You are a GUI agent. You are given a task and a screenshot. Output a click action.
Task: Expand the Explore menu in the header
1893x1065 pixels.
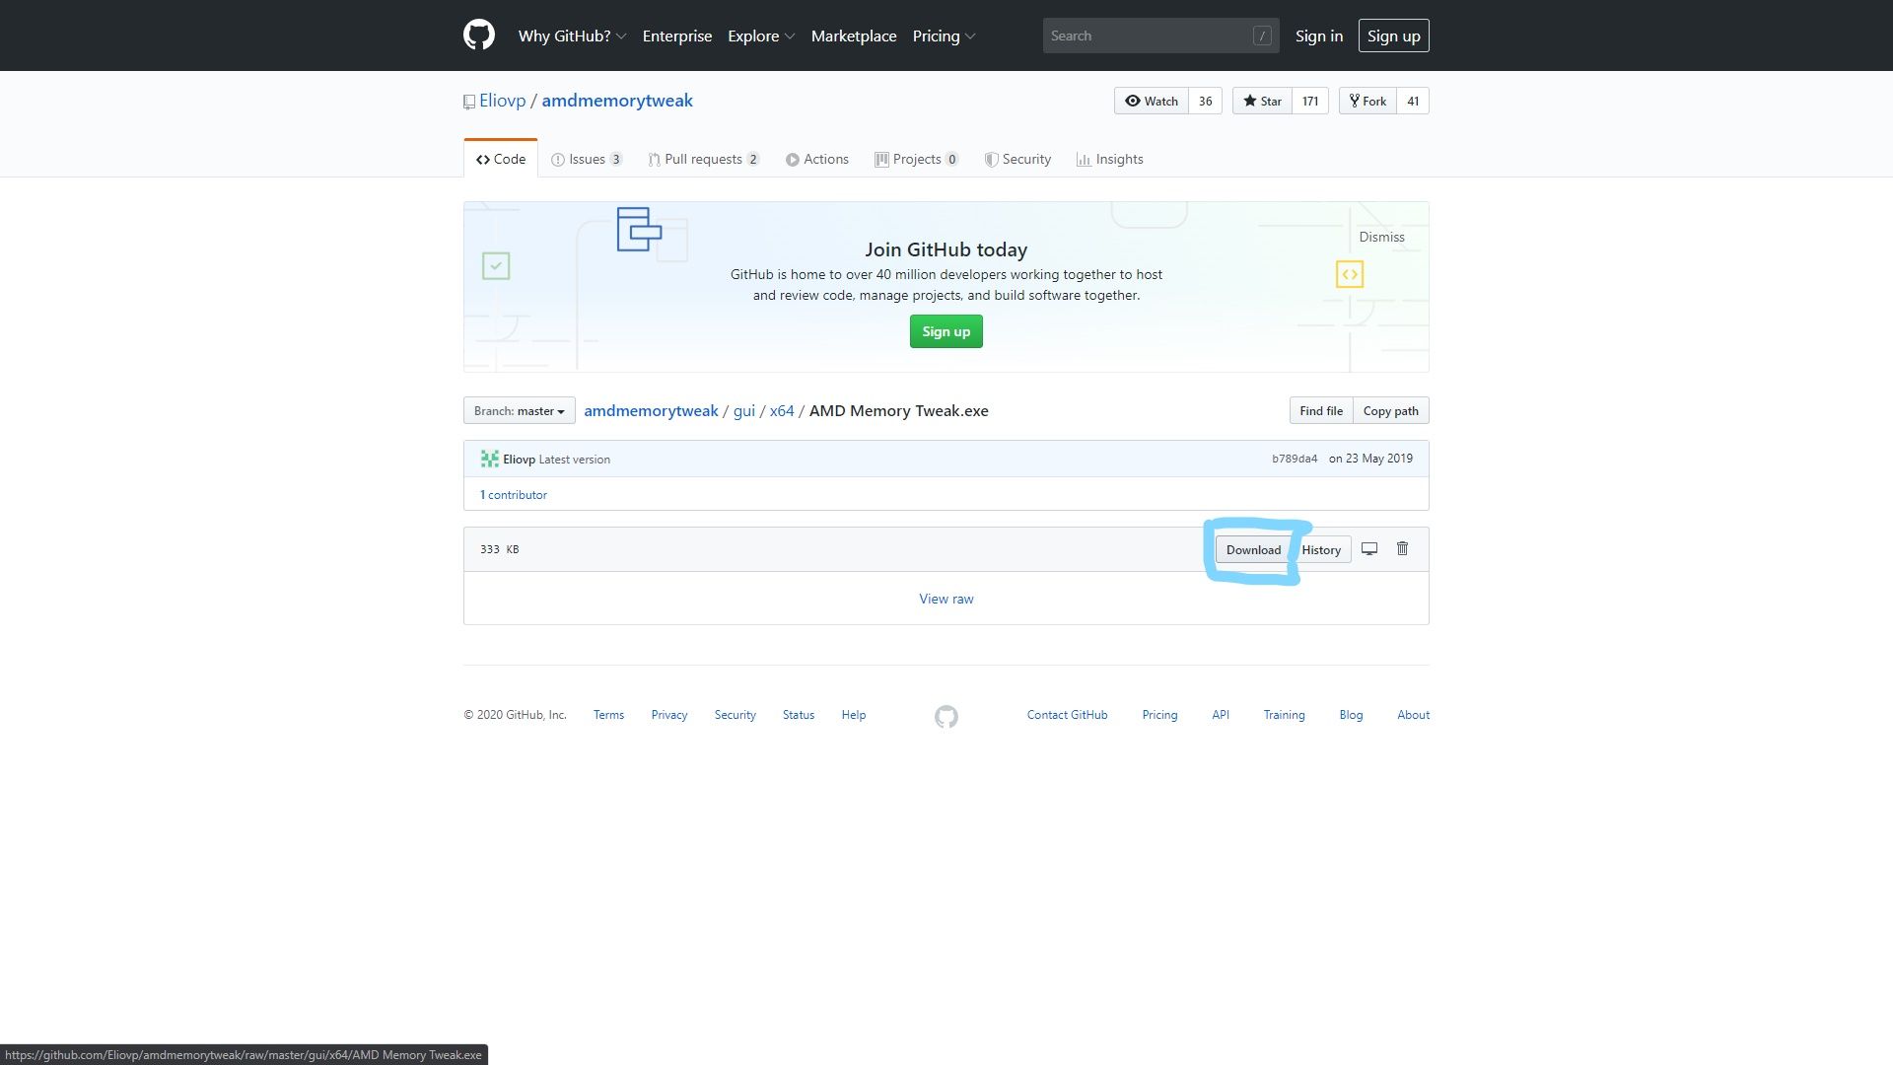click(x=760, y=35)
